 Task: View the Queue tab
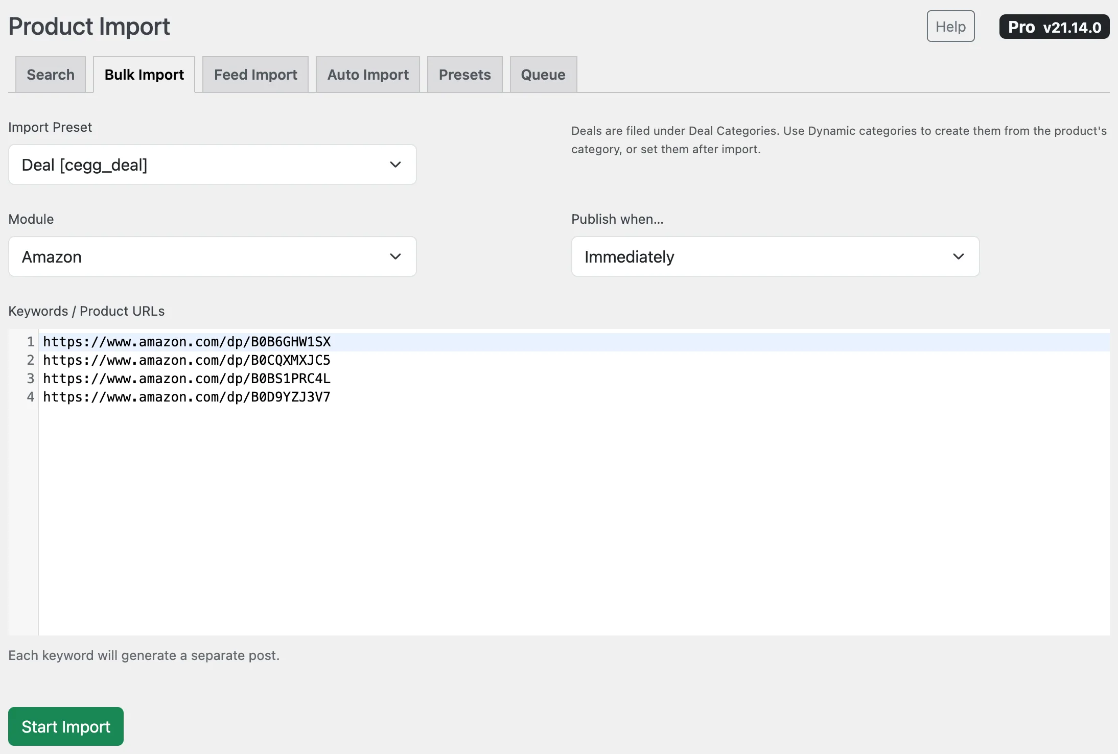point(543,75)
